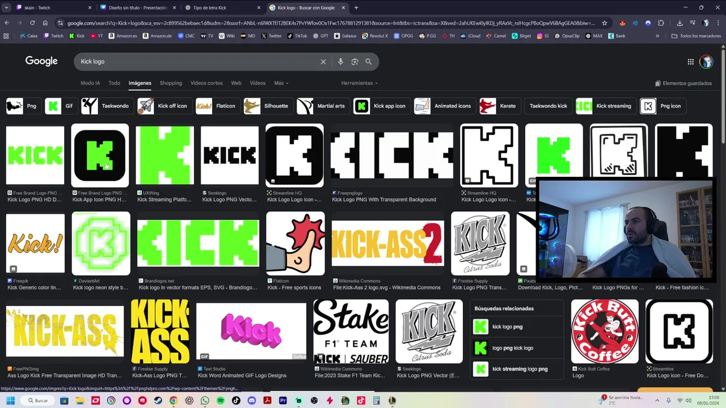Open Google Lens image search icon
Image resolution: width=726 pixels, height=408 pixels.
point(354,62)
